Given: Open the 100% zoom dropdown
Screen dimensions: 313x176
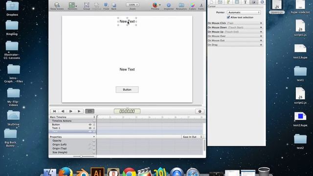Looking at the screenshot, I should click(x=133, y=4).
